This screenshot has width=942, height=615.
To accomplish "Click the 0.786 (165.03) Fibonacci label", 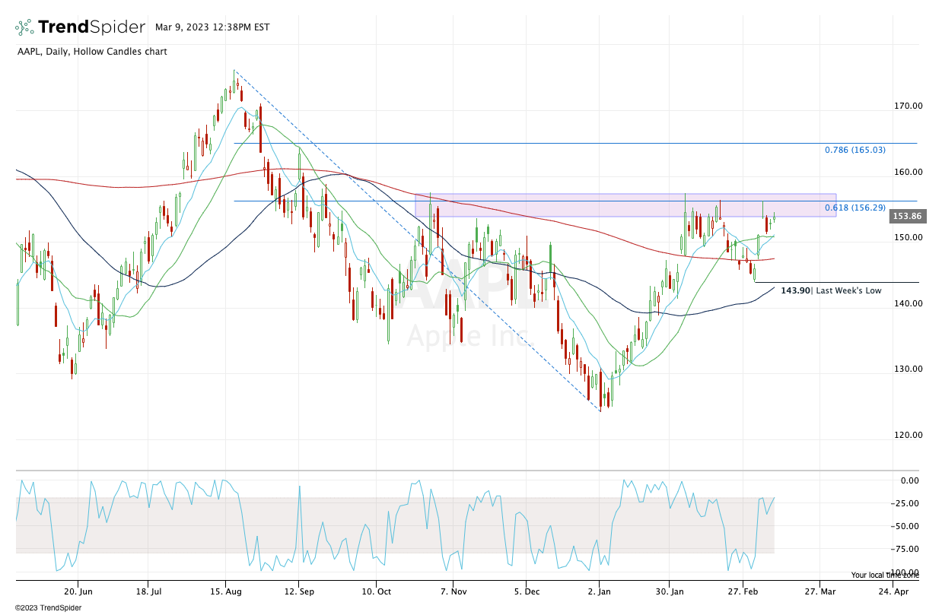I will pos(854,150).
